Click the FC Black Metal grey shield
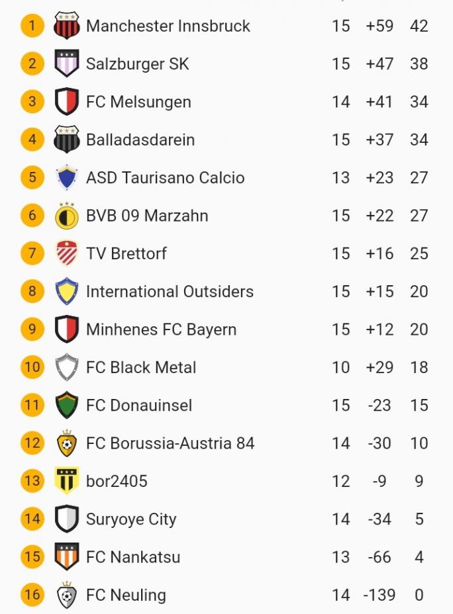Viewport: 453px width, 614px height. click(67, 367)
